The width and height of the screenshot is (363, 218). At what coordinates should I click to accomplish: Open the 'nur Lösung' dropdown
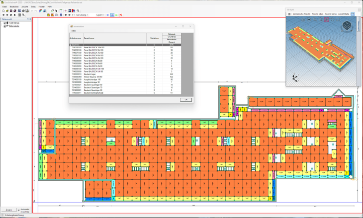pyautogui.click(x=83, y=15)
